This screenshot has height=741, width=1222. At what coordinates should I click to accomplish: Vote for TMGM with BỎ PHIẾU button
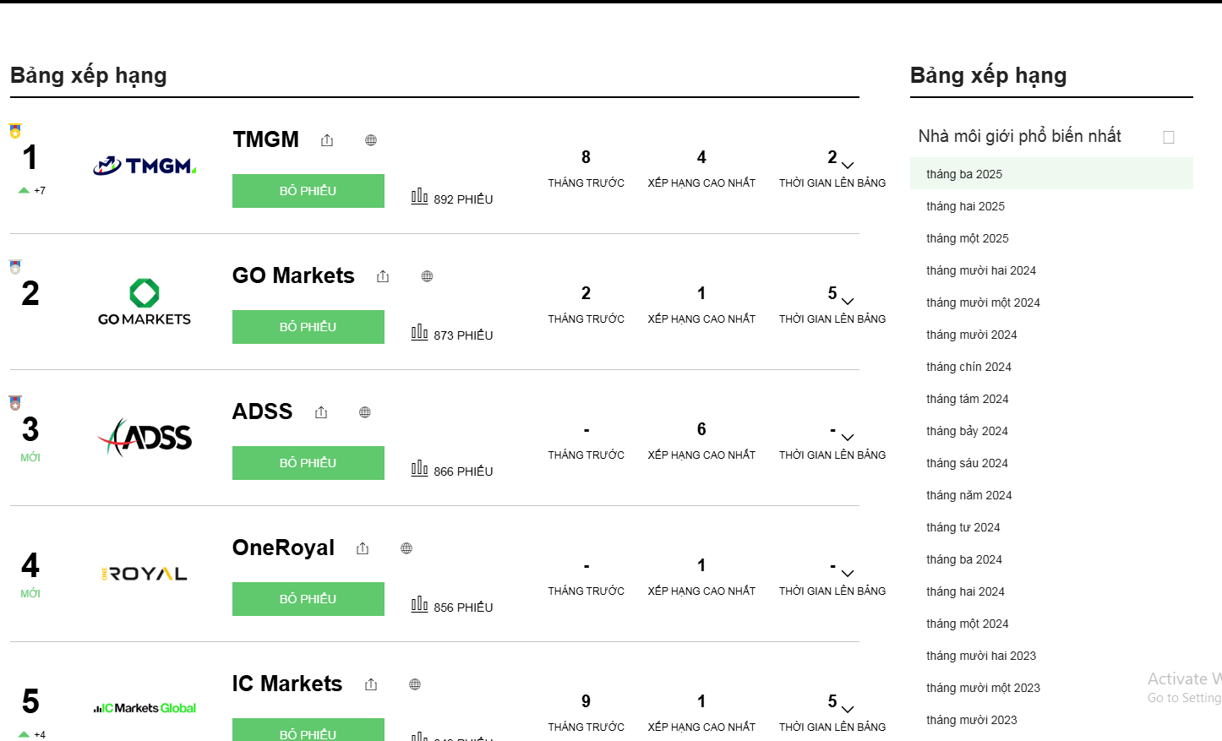(308, 191)
